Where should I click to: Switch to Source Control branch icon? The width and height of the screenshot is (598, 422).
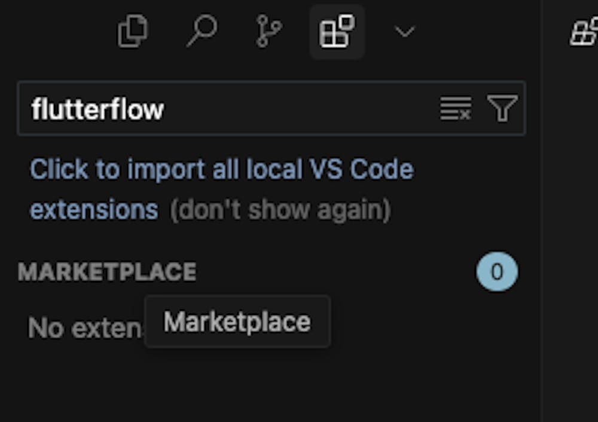(x=269, y=31)
